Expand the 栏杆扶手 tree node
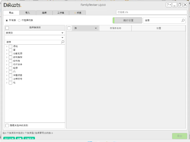190x142 pixels. click(7, 64)
